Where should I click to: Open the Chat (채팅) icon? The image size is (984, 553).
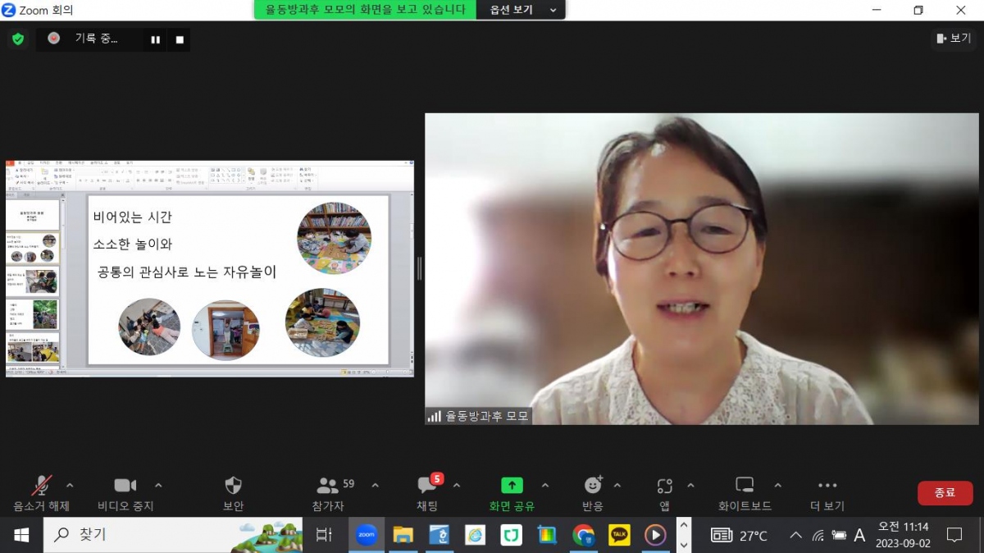427,486
